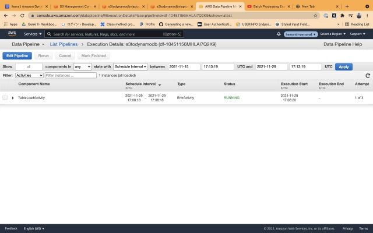This screenshot has width=373, height=233.
Task: Click the Show components 'all' field
Action: click(29, 66)
